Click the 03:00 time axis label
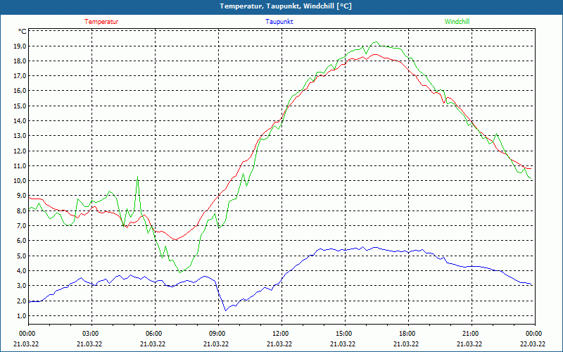The width and height of the screenshot is (563, 352). pos(92,334)
